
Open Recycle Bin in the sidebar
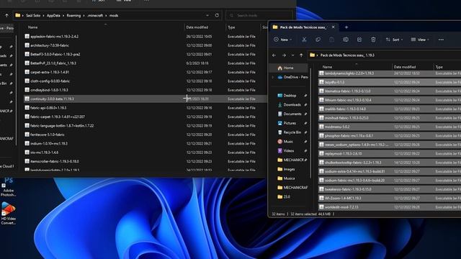(290, 132)
